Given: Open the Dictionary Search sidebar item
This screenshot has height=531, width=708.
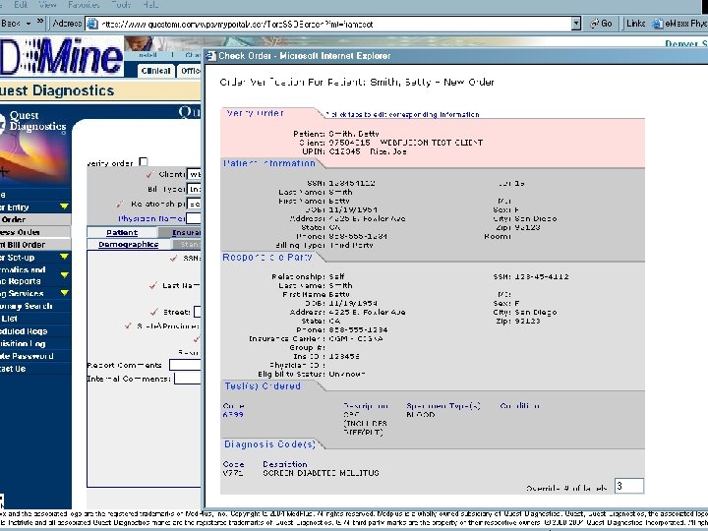Looking at the screenshot, I should 27,306.
